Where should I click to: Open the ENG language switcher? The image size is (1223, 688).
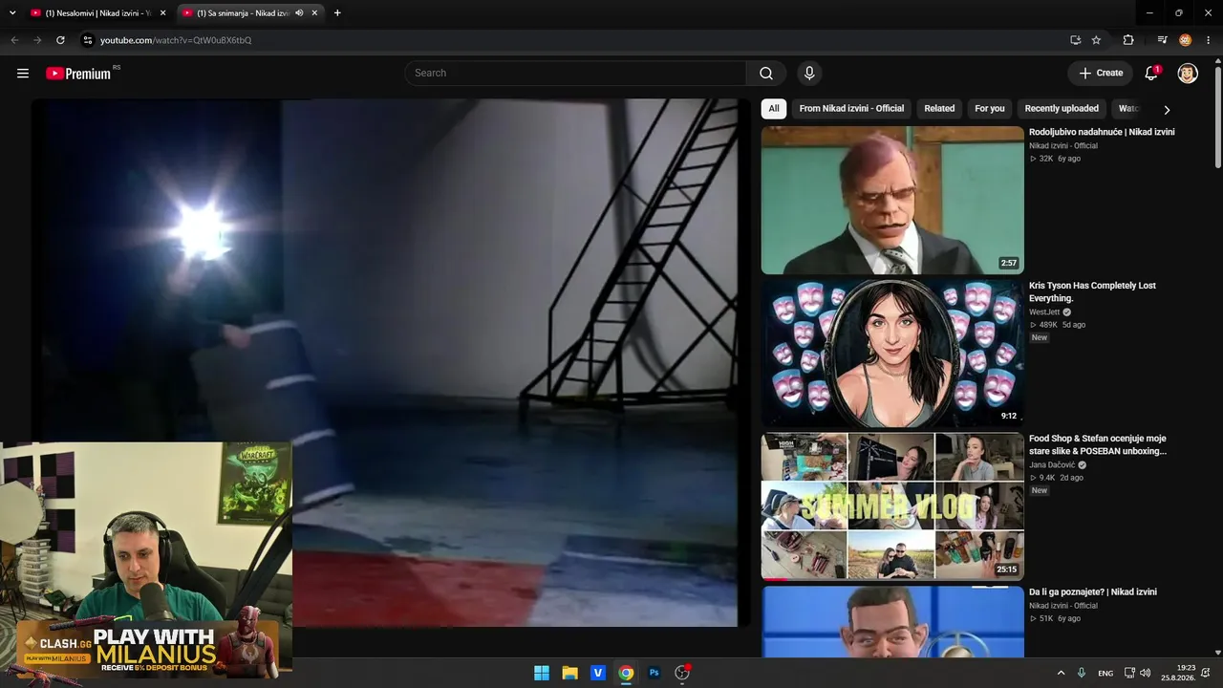[1105, 674]
